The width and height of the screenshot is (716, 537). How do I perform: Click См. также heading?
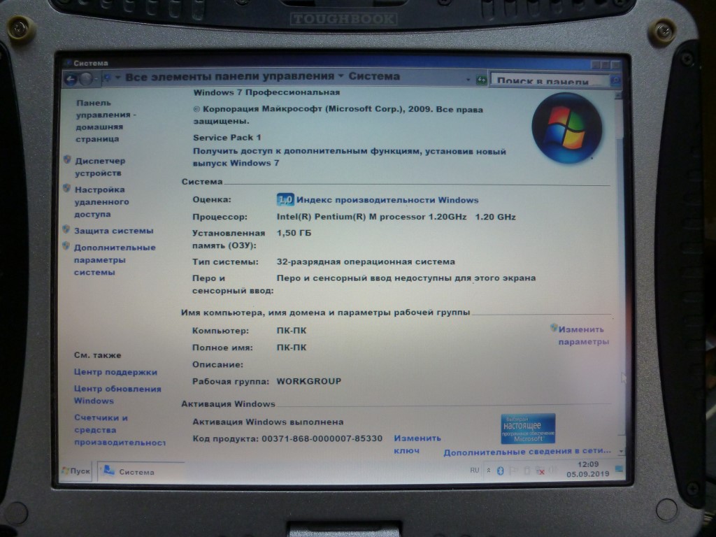pyautogui.click(x=98, y=355)
